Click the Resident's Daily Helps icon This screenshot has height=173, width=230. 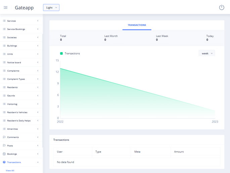click(x=4, y=120)
